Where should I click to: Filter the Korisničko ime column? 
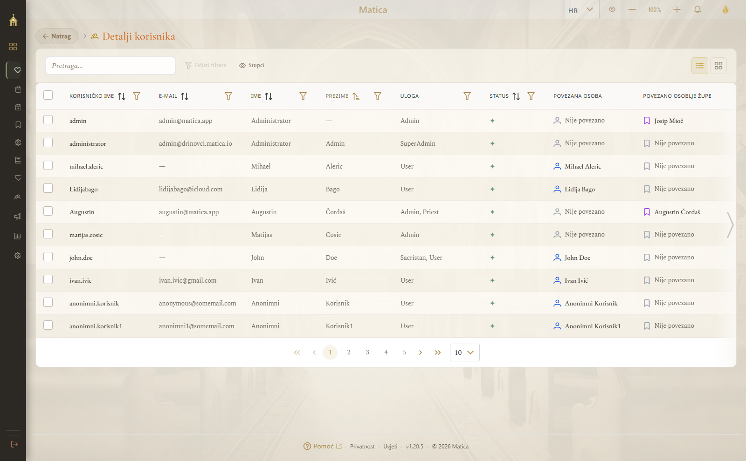coord(137,96)
